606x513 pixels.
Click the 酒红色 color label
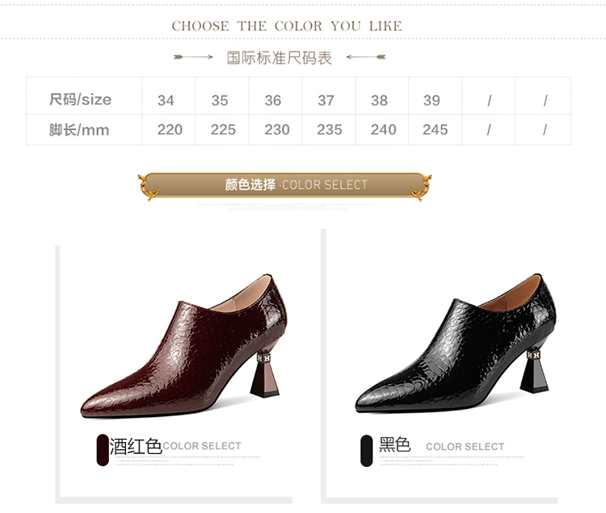point(136,446)
